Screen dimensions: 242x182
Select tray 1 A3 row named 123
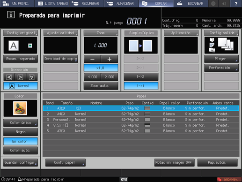(141, 108)
